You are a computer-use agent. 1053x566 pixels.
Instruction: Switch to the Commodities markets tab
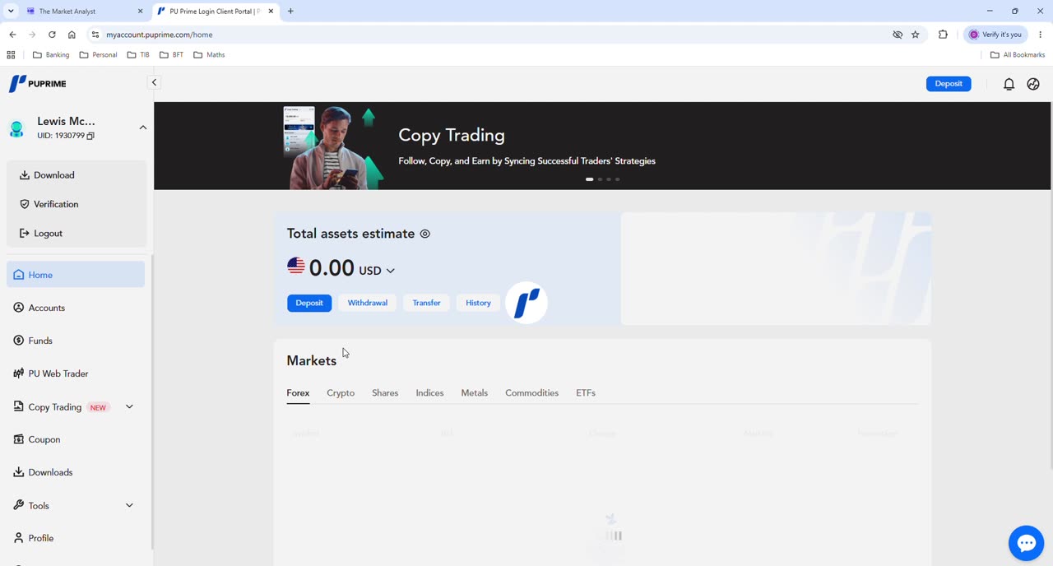coord(532,393)
